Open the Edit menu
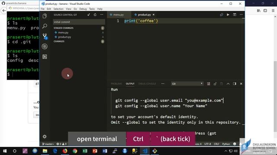 tap(49, 9)
